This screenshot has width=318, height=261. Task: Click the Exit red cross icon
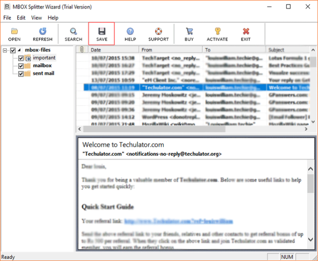[x=246, y=31]
